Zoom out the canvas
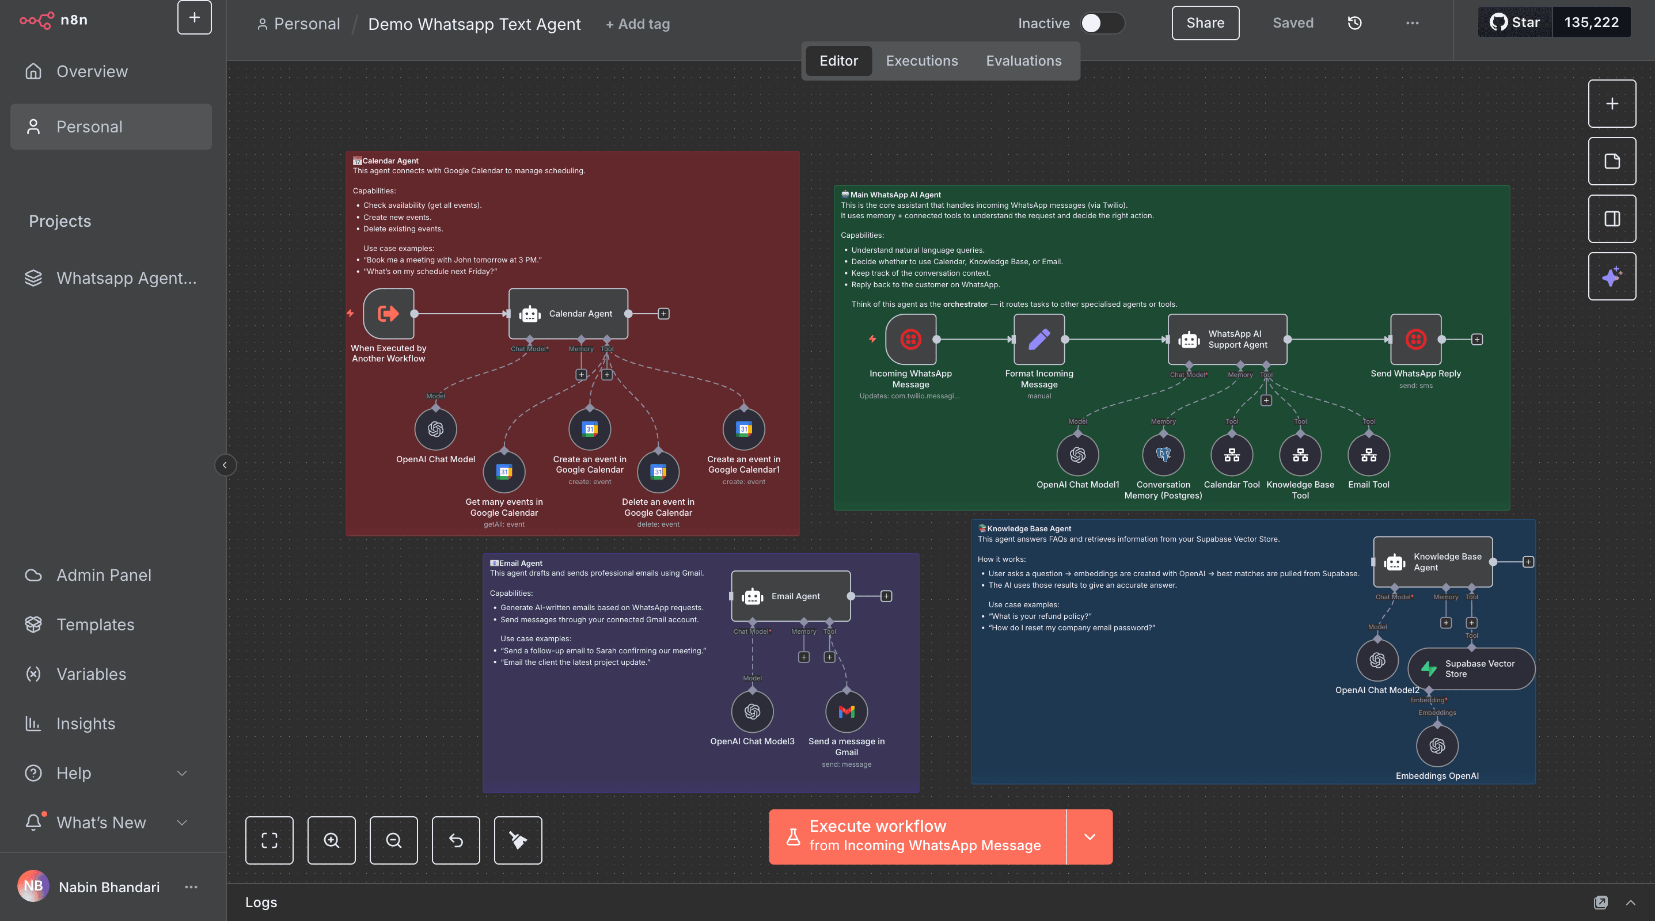This screenshot has width=1655, height=921. [x=394, y=840]
